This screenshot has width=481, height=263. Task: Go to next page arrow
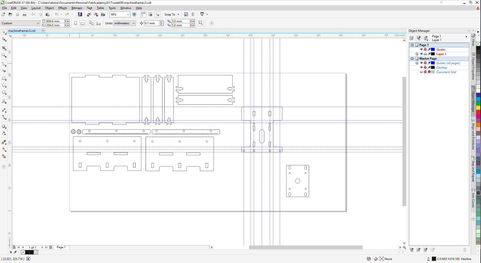click(42, 247)
